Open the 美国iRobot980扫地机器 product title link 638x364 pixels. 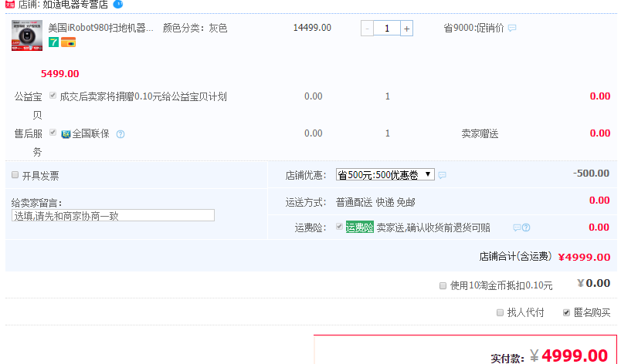pyautogui.click(x=101, y=28)
